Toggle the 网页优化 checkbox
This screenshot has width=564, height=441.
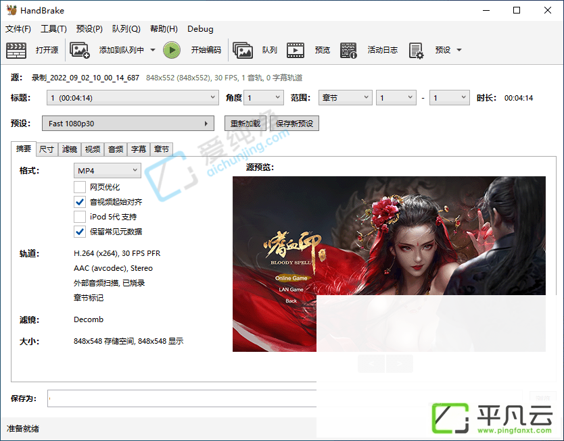point(80,187)
